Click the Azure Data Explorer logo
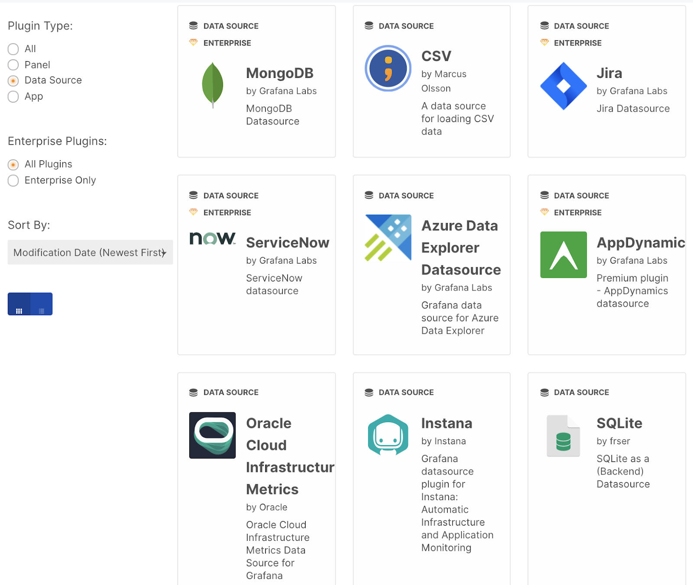693x585 pixels. coord(388,238)
